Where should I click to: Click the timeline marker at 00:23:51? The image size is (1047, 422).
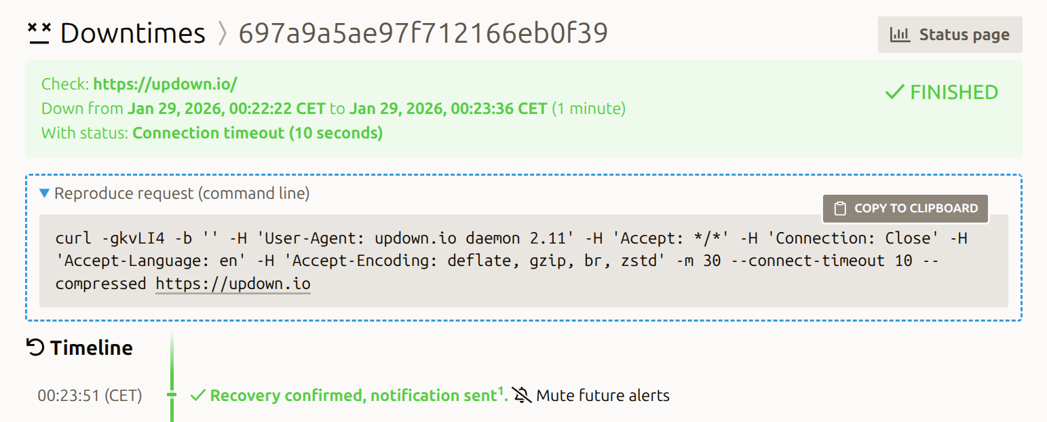coord(172,395)
